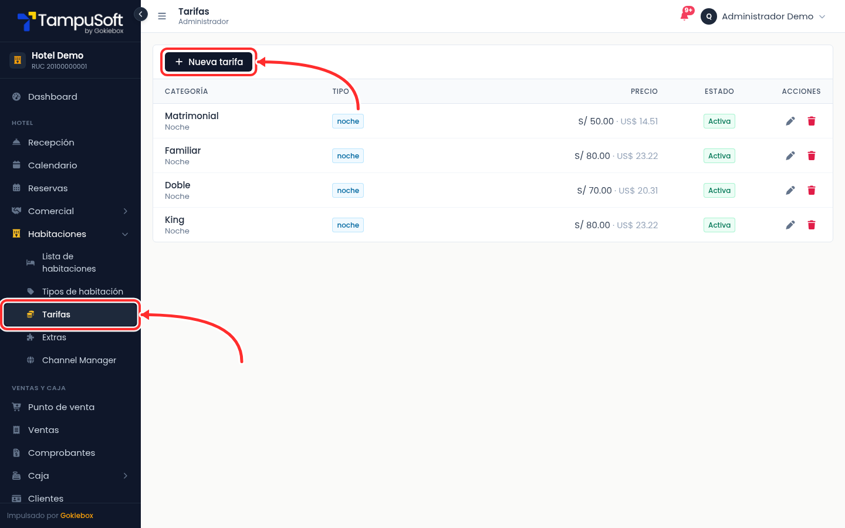This screenshot has width=845, height=528.
Task: Click the TampuSoft logo
Action: click(x=70, y=22)
